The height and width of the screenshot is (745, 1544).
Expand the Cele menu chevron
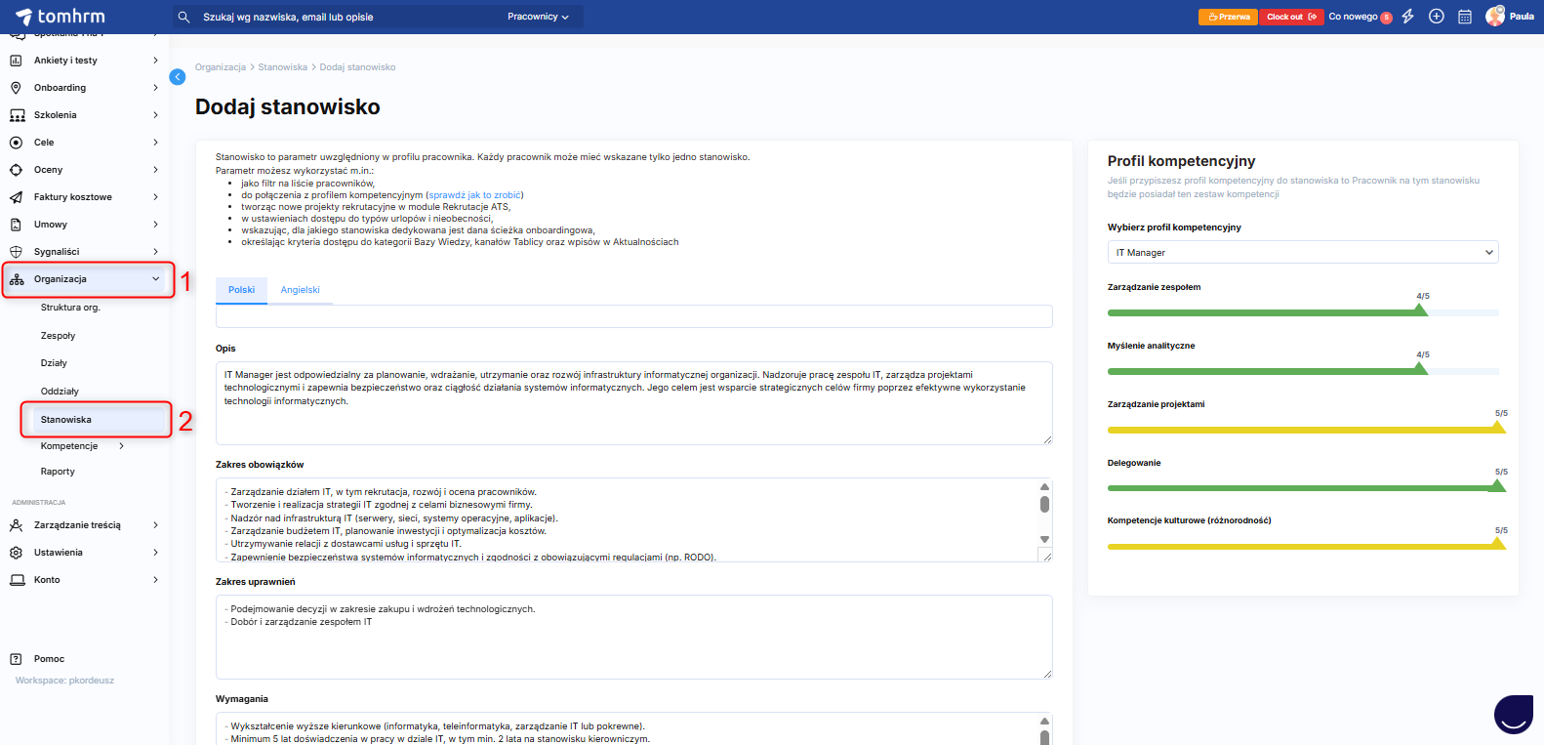coord(155,143)
